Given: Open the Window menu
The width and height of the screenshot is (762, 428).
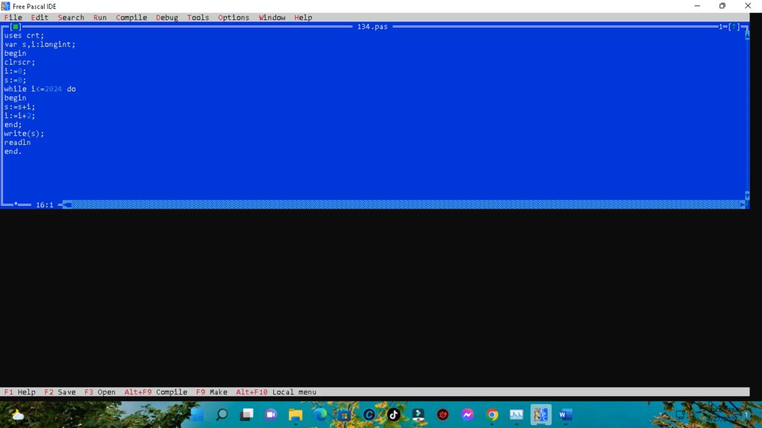Looking at the screenshot, I should pyautogui.click(x=272, y=18).
